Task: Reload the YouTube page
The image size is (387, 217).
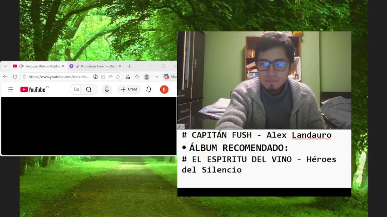Action: point(15,77)
